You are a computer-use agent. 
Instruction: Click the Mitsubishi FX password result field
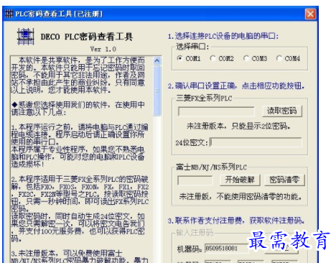(216, 111)
